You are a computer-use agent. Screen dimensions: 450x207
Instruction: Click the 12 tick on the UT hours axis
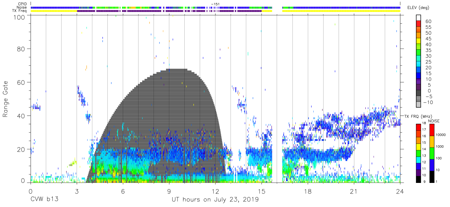point(215,191)
